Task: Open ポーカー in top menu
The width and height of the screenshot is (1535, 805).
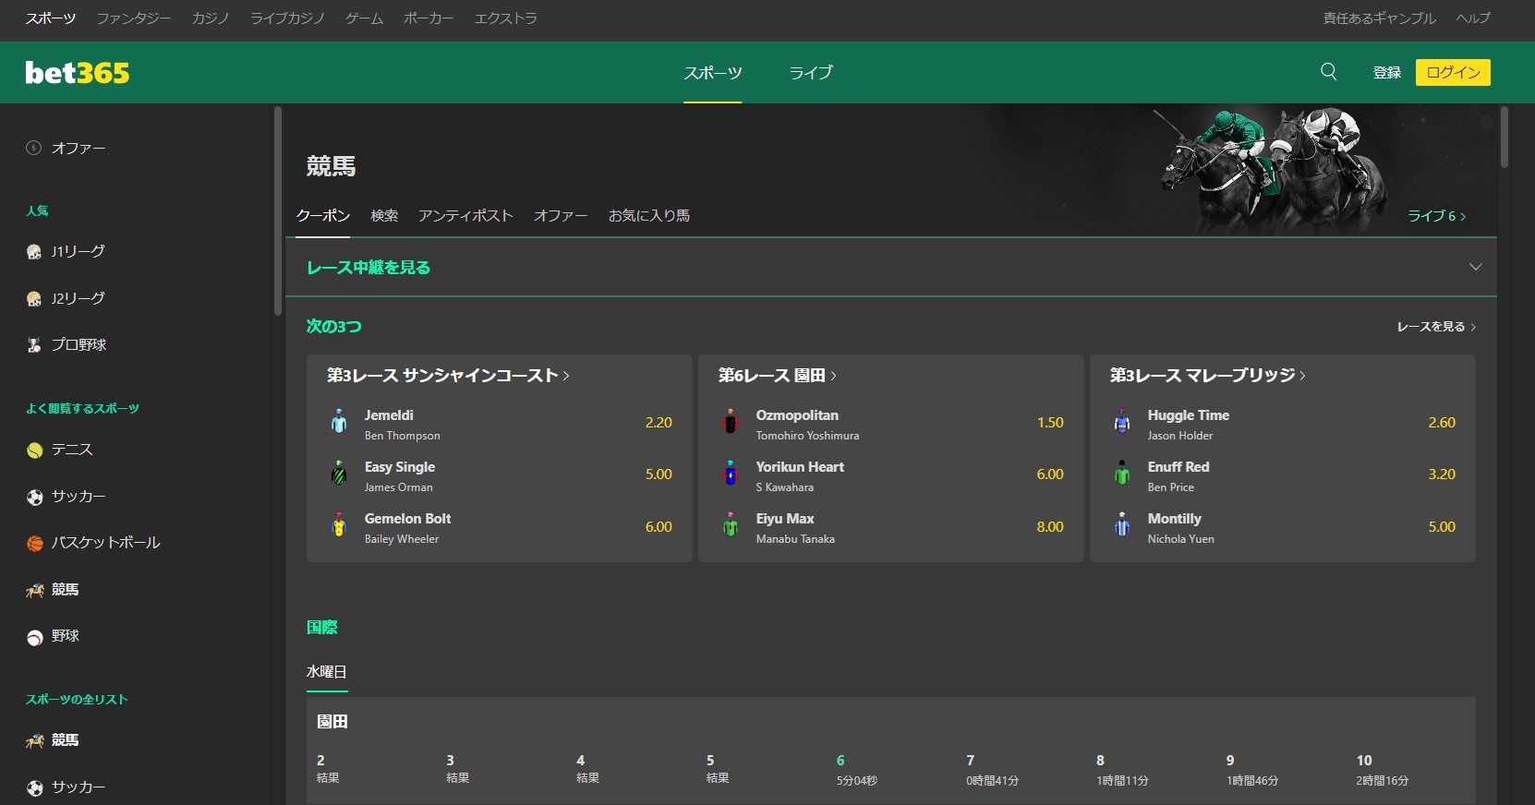Action: click(429, 18)
